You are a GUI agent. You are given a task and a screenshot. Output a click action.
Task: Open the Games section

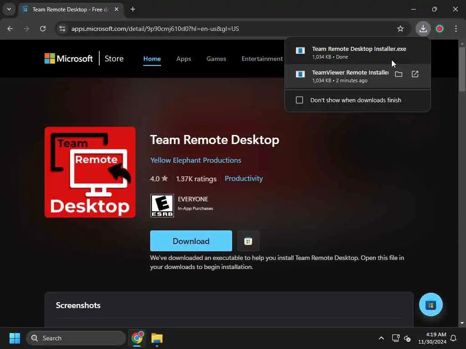[216, 59]
